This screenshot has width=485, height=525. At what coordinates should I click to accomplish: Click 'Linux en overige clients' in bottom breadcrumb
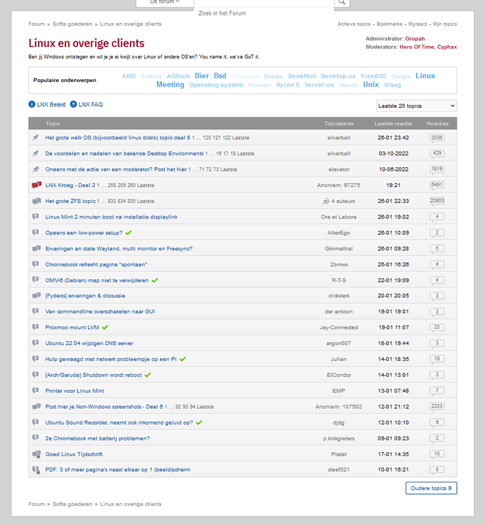131,504
